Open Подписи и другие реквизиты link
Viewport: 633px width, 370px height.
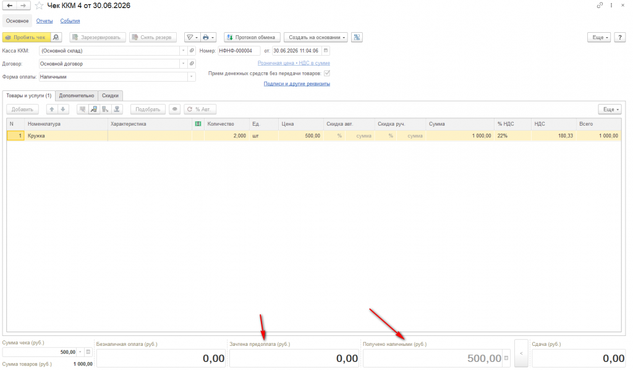click(x=297, y=84)
